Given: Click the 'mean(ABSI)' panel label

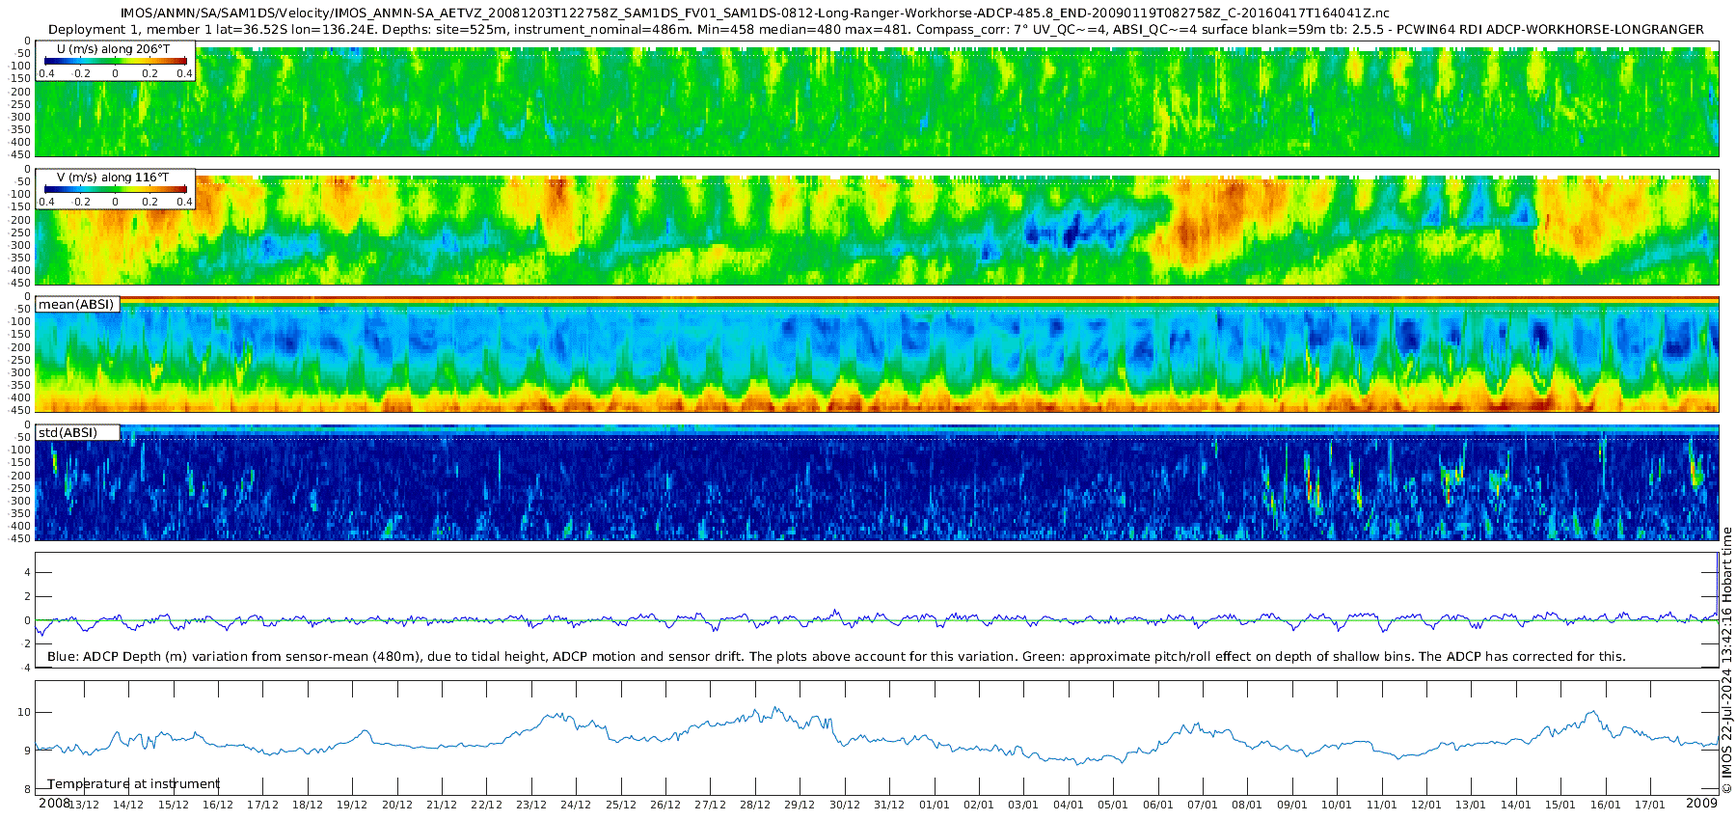Looking at the screenshot, I should (76, 305).
